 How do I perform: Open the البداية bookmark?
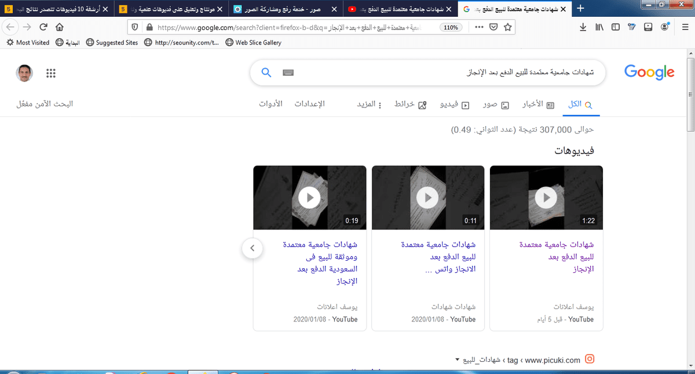[69, 42]
